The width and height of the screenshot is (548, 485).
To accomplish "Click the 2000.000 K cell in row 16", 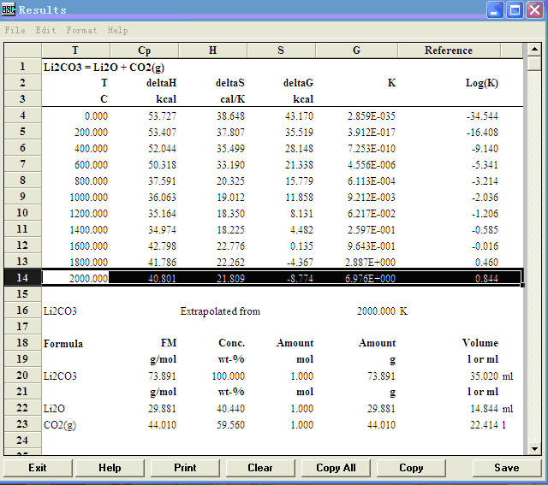I will [x=382, y=311].
